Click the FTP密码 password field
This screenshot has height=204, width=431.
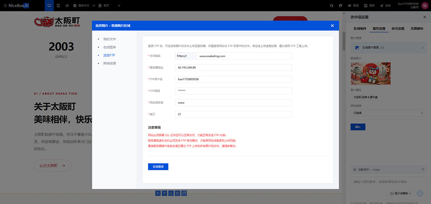(x=233, y=91)
